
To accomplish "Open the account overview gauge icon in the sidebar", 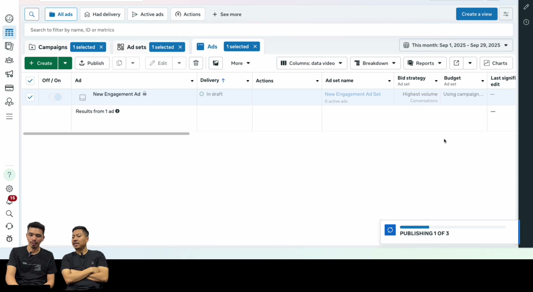I will point(9,18).
